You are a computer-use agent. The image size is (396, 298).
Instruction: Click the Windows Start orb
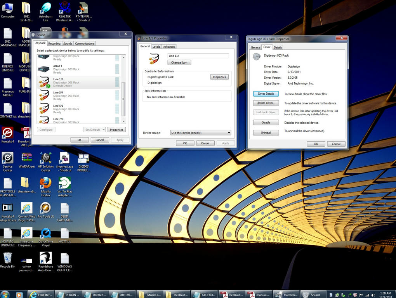click(x=5, y=295)
